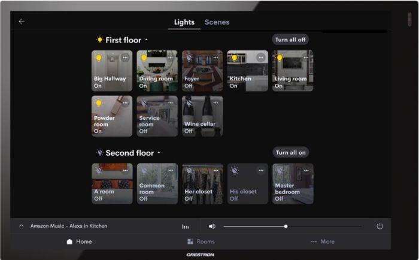
Task: Toggle the Wine cellar light bulb
Action: pos(189,103)
